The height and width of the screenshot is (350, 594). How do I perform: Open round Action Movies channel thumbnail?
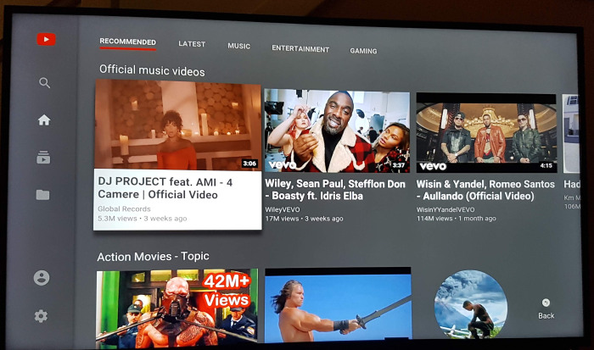click(x=470, y=304)
